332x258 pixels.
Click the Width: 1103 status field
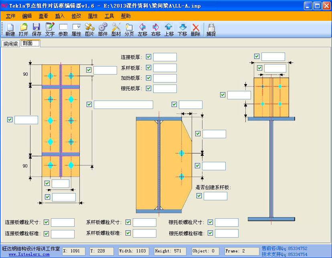134,251
